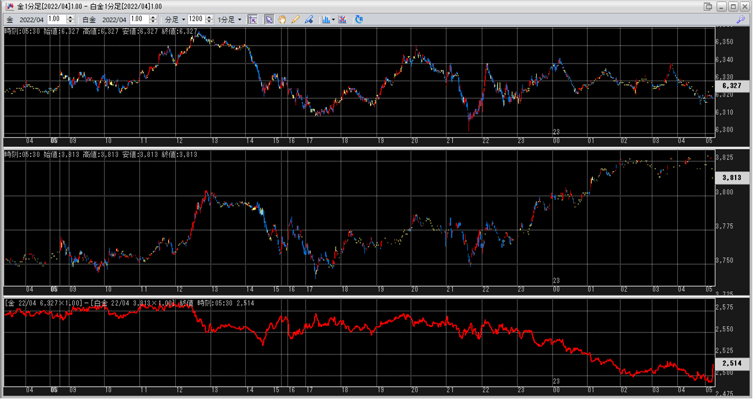This screenshot has height=399, width=753.
Task: Open the bar chart indicator icon
Action: 326,19
